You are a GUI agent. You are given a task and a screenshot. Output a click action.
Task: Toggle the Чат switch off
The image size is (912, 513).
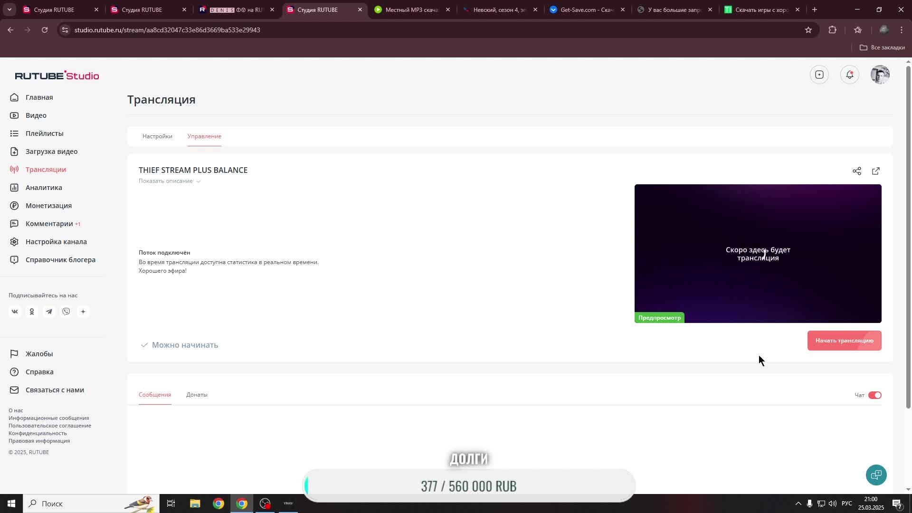point(874,395)
